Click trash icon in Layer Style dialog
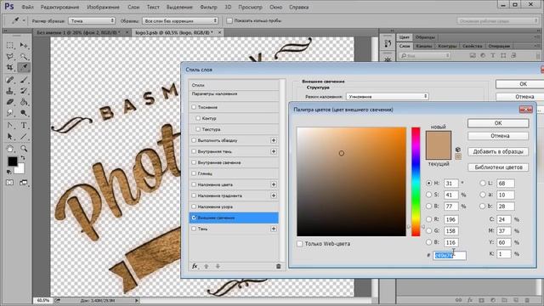Viewport: 544px width, 306px height. [278, 266]
